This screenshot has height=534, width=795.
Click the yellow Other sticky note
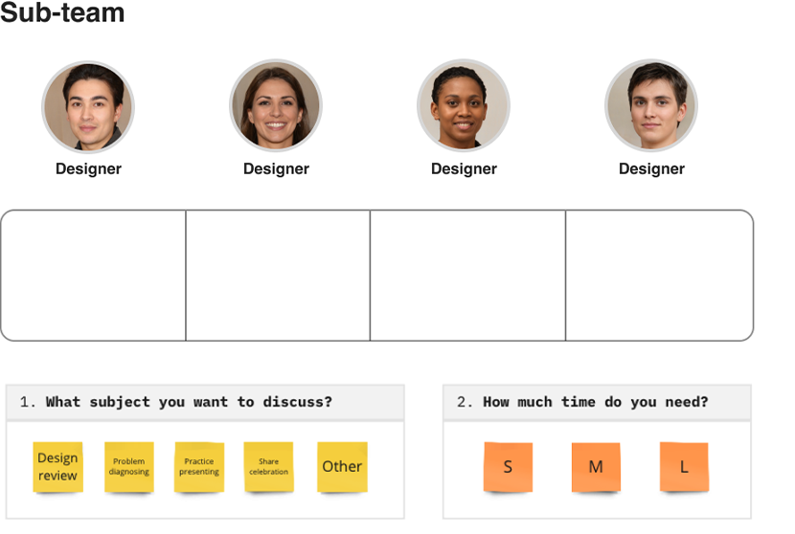342,467
